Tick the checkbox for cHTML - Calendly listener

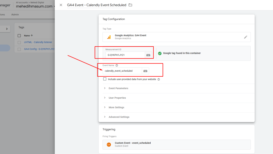pos(19,42)
